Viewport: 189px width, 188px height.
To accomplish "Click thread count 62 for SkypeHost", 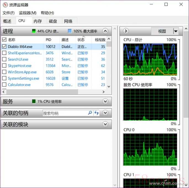I will (103, 66).
